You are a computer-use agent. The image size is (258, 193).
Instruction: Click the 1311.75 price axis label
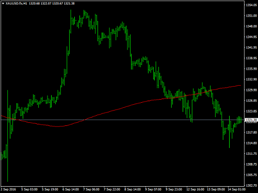tap(251, 154)
